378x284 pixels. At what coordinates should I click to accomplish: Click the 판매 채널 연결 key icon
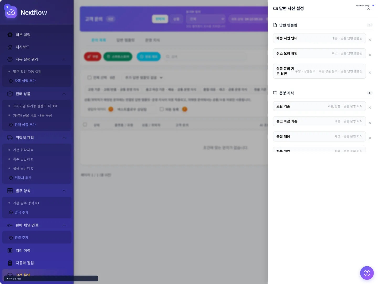click(10, 225)
